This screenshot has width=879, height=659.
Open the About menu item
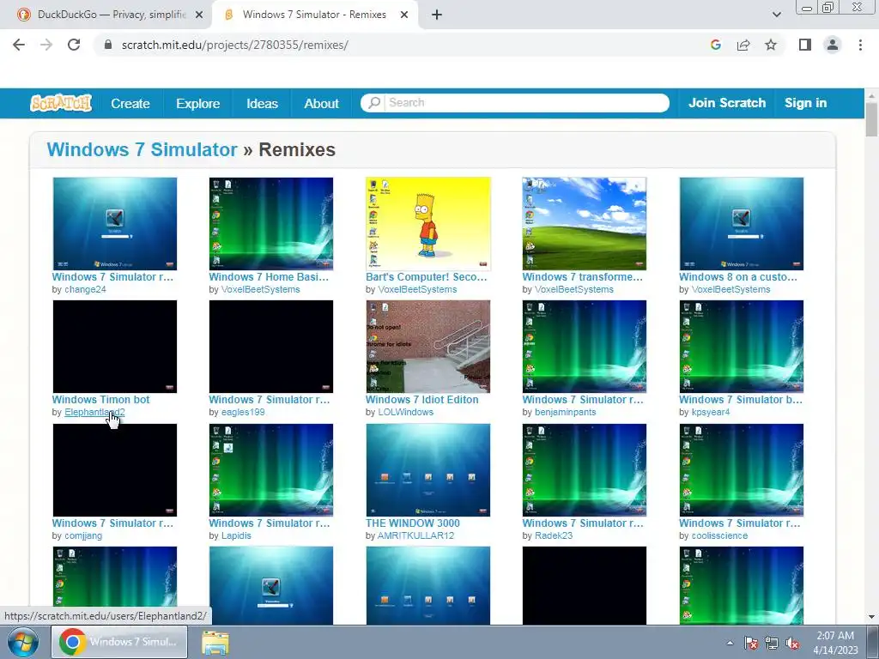pos(321,104)
